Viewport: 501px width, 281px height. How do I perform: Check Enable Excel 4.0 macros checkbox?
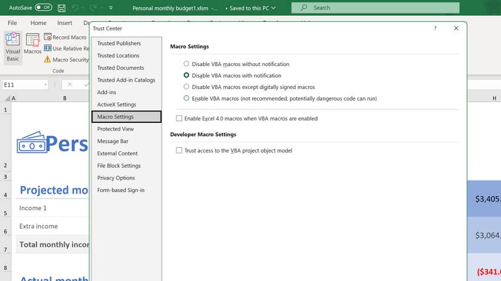179,119
